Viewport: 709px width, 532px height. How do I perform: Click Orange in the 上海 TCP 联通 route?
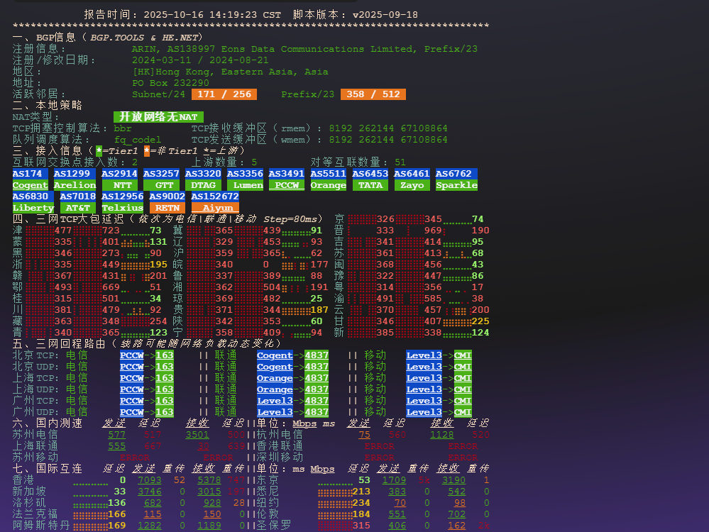click(275, 378)
